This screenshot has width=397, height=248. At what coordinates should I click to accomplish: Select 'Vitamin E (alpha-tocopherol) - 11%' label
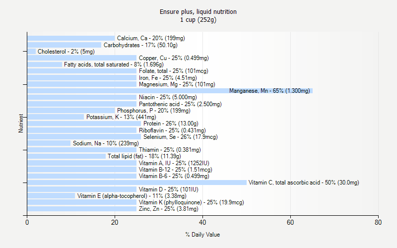(132, 196)
